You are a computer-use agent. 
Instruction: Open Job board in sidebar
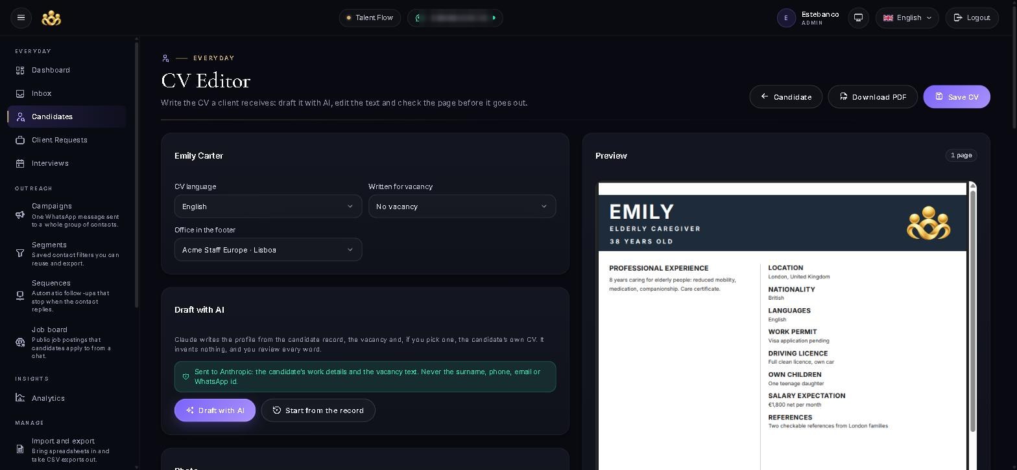coord(67,342)
